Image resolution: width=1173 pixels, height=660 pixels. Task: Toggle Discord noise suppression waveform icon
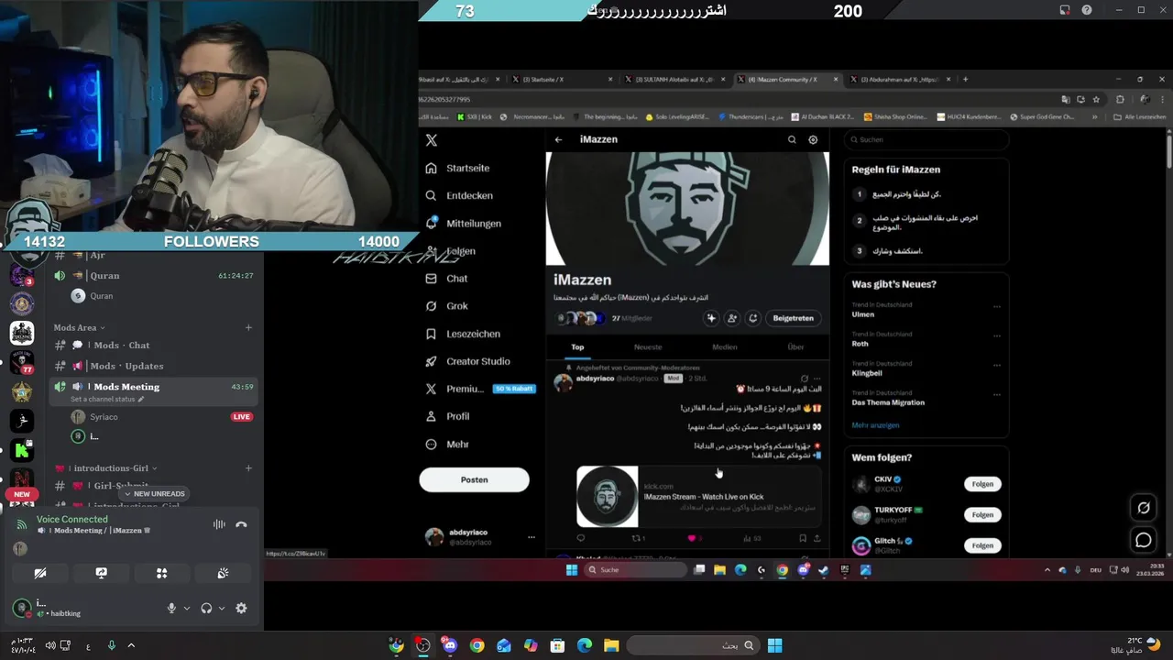(219, 524)
